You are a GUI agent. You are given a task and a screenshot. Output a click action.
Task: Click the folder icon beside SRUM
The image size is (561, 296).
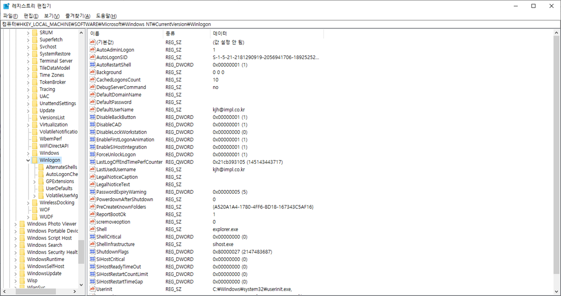pyautogui.click(x=35, y=32)
